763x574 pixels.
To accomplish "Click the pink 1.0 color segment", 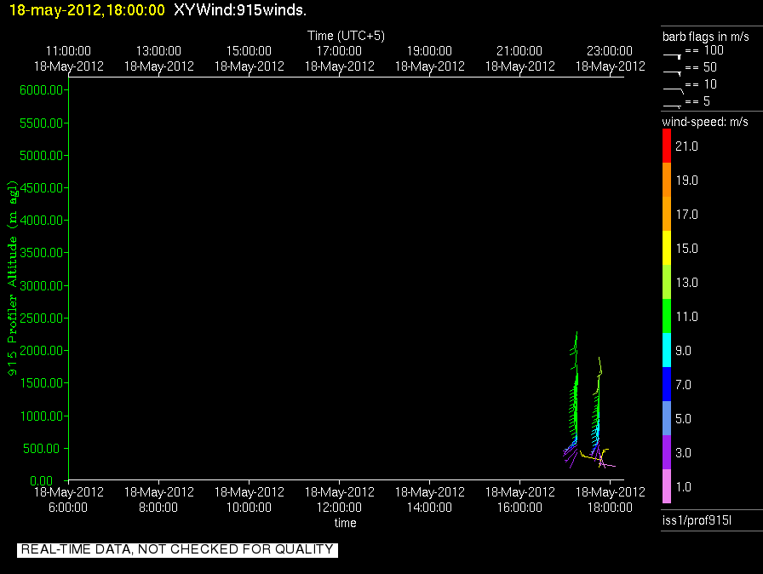I will coord(667,486).
